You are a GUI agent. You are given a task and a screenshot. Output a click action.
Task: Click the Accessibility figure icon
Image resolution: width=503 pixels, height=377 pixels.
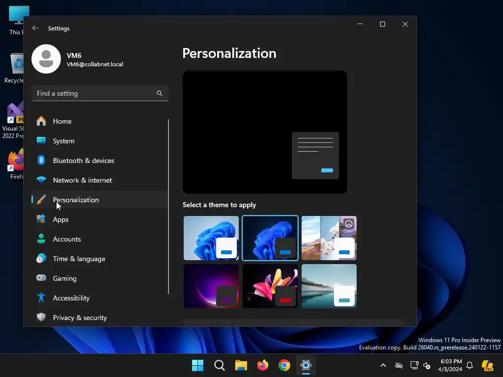(x=41, y=297)
